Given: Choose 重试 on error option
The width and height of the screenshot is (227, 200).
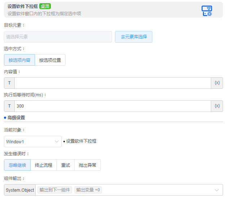Looking at the screenshot, I should (66, 165).
